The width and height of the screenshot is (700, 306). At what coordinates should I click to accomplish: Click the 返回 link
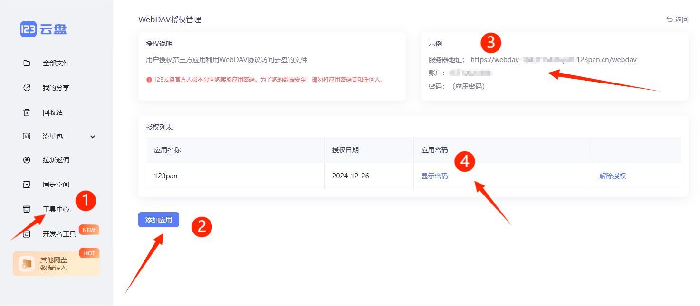(678, 19)
